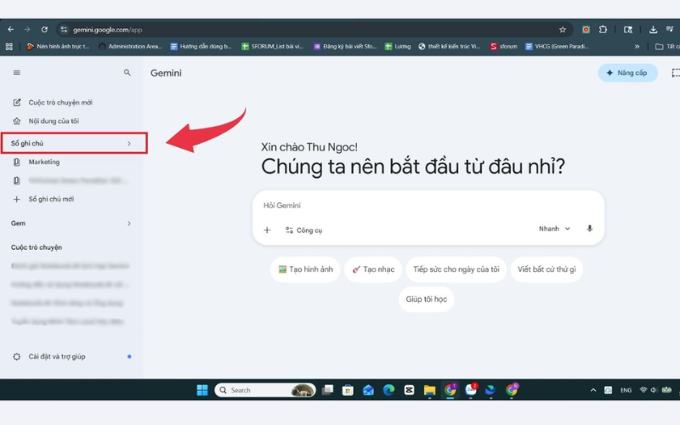Click the Cuộc trò chuyện section heading

tap(37, 247)
